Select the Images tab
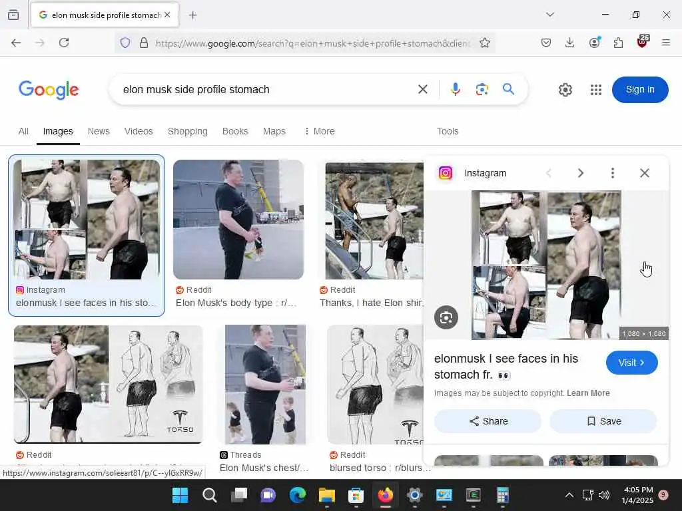The width and height of the screenshot is (682, 511). click(x=58, y=131)
